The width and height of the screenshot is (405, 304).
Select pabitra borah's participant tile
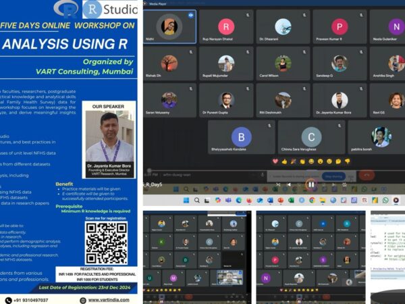[377, 137]
